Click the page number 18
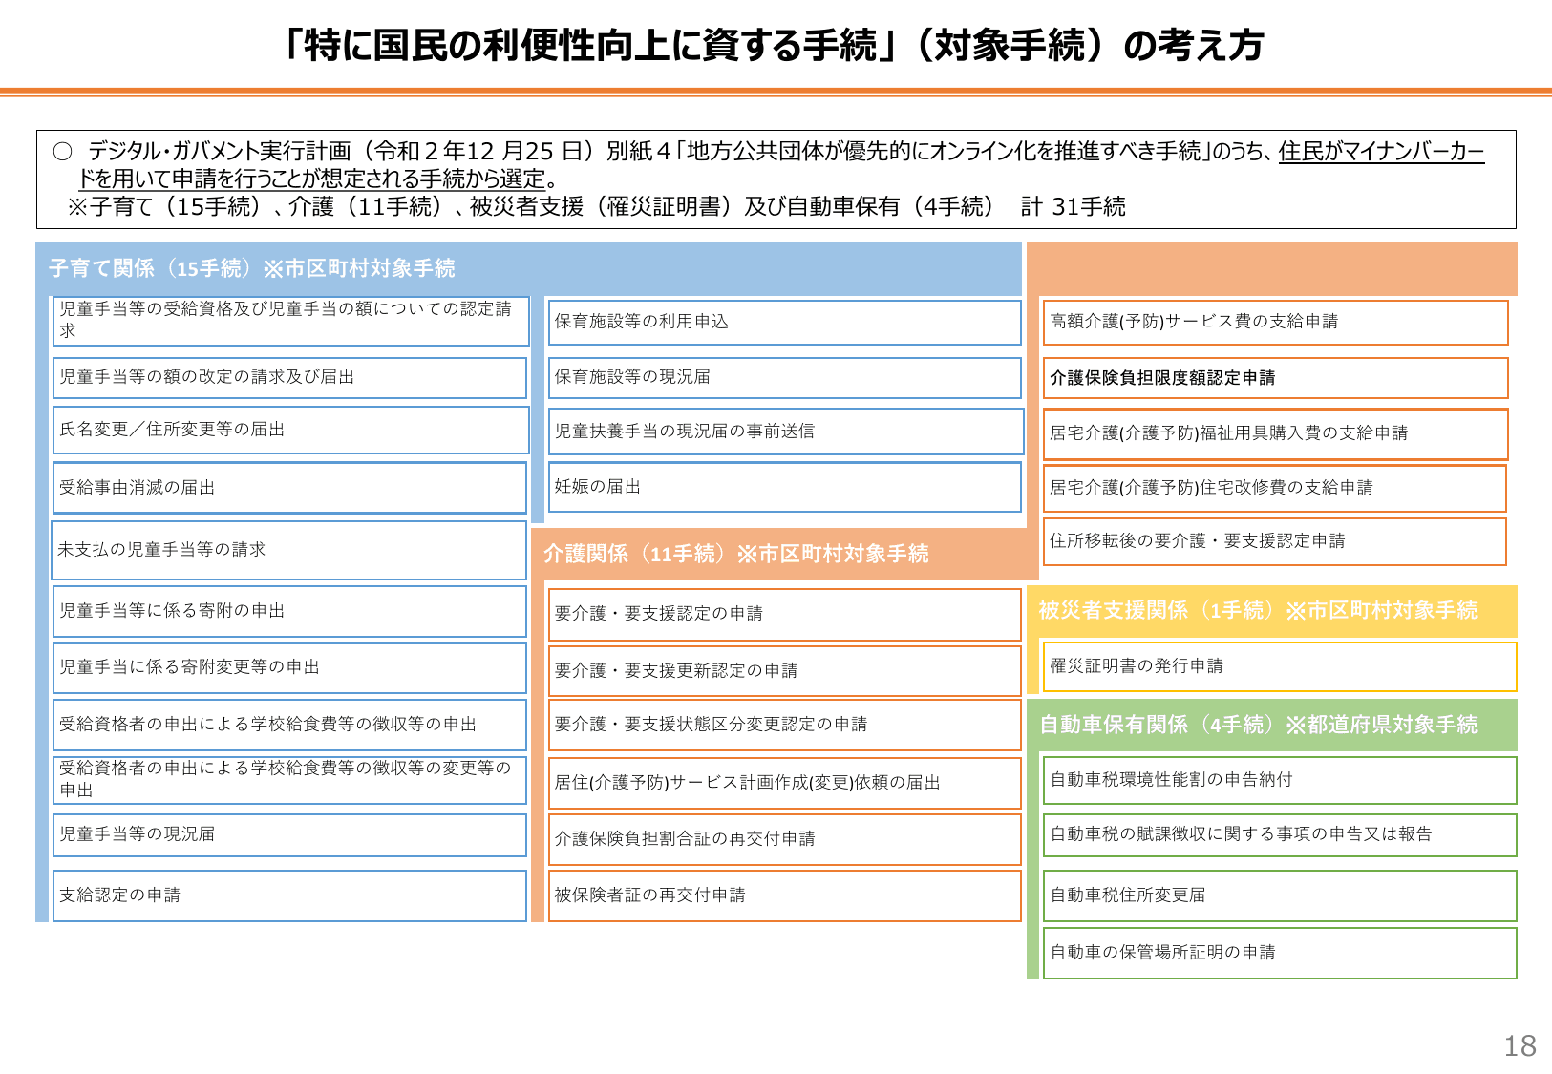The height and width of the screenshot is (1074, 1552). point(1520,1044)
